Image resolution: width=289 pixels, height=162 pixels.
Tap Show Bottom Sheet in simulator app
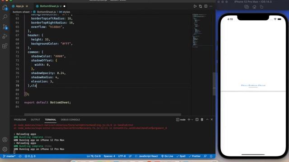[253, 85]
